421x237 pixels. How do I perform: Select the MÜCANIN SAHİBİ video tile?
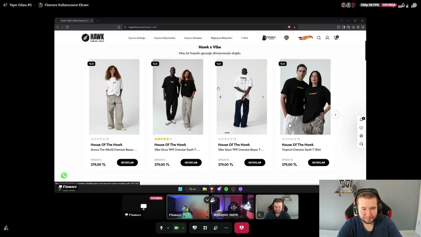(233, 207)
